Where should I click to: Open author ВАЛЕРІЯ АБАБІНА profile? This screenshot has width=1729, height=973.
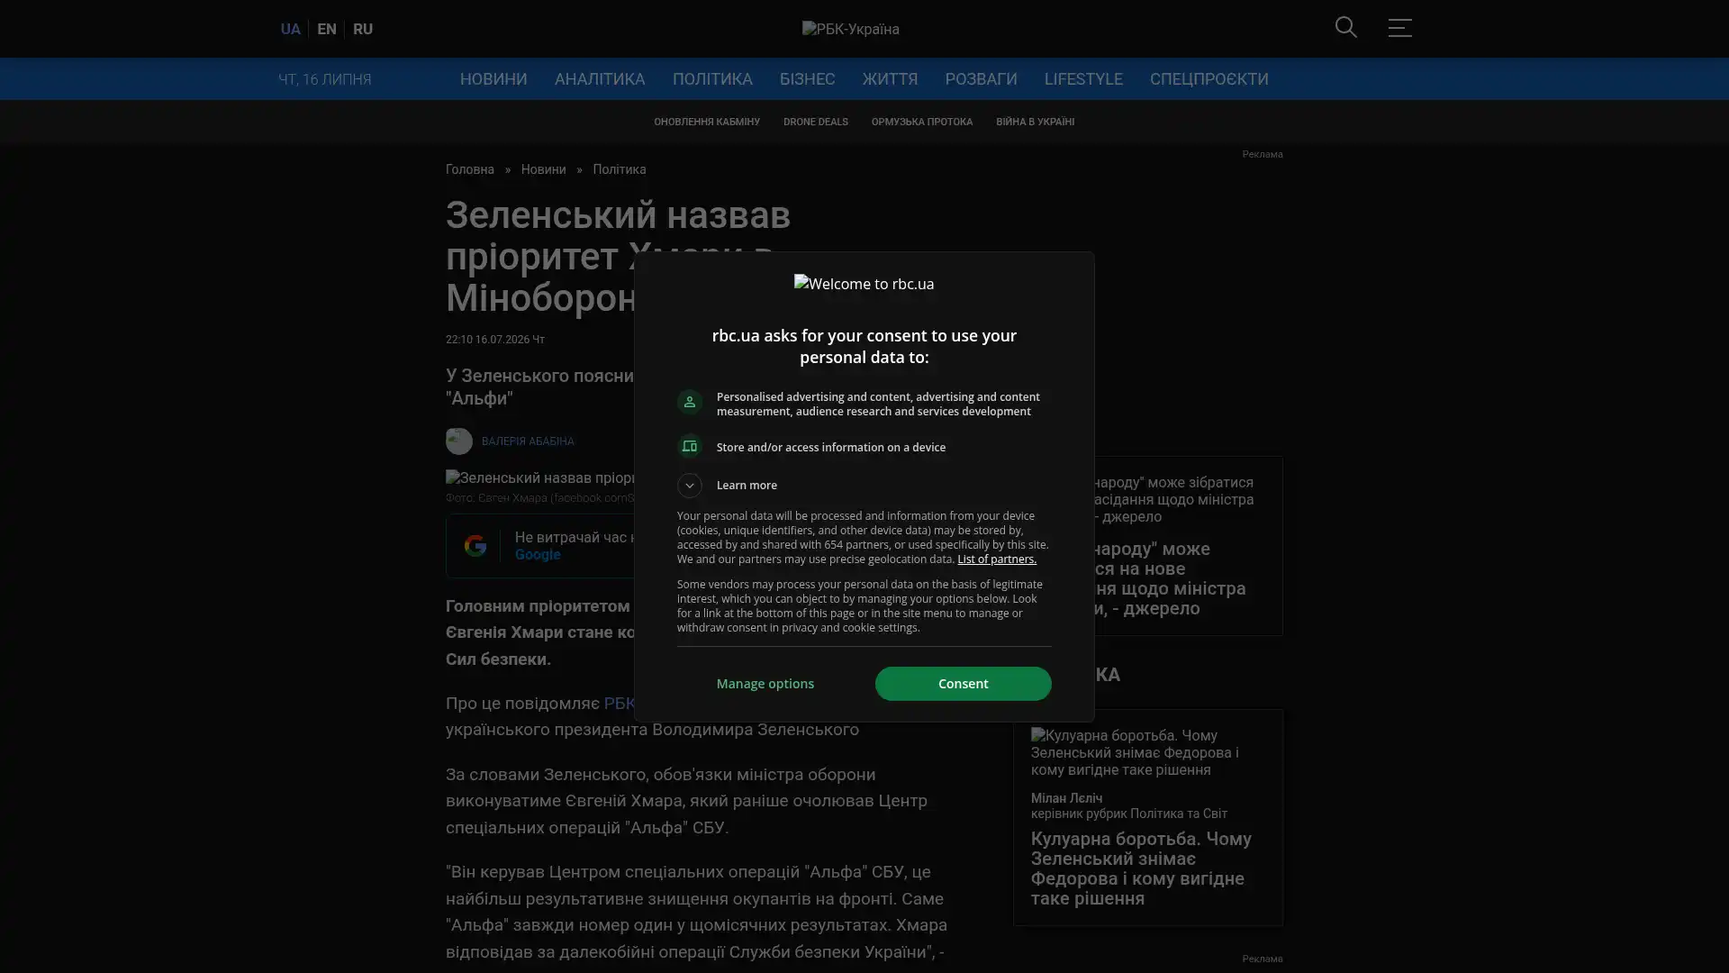pyautogui.click(x=528, y=441)
